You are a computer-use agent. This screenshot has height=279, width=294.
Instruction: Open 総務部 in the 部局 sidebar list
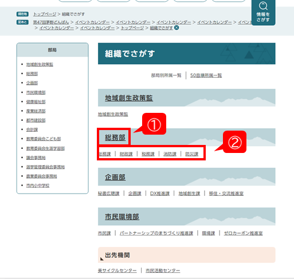(32, 73)
